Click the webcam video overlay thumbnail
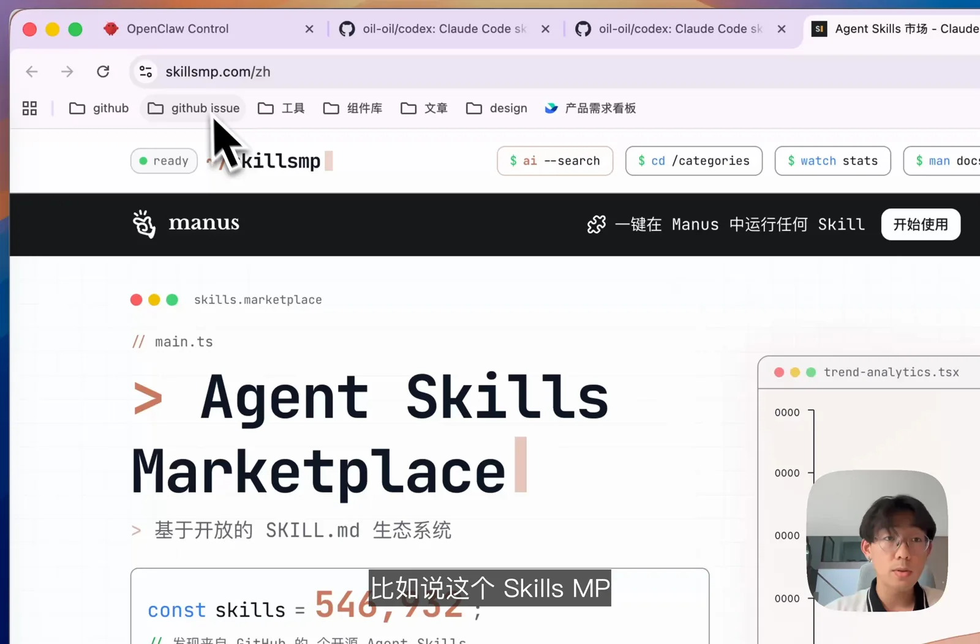 877,541
